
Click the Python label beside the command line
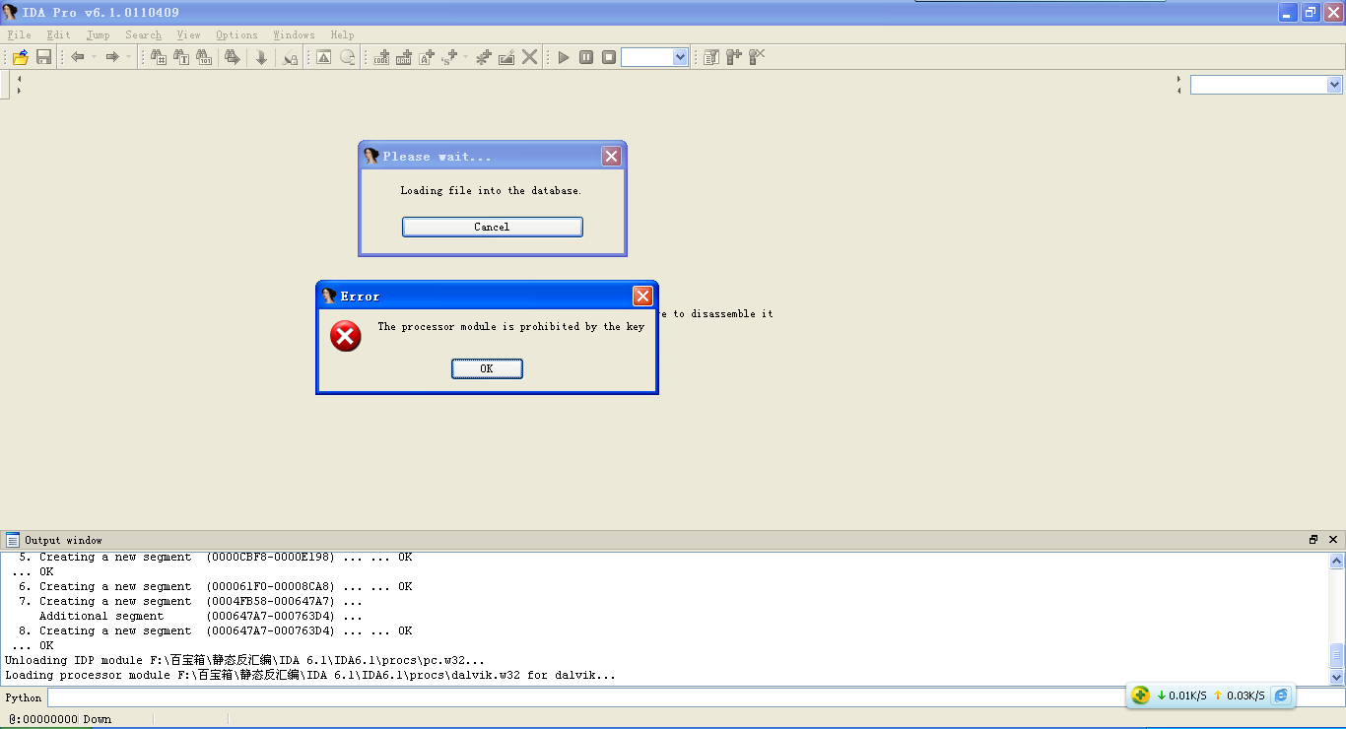[24, 697]
